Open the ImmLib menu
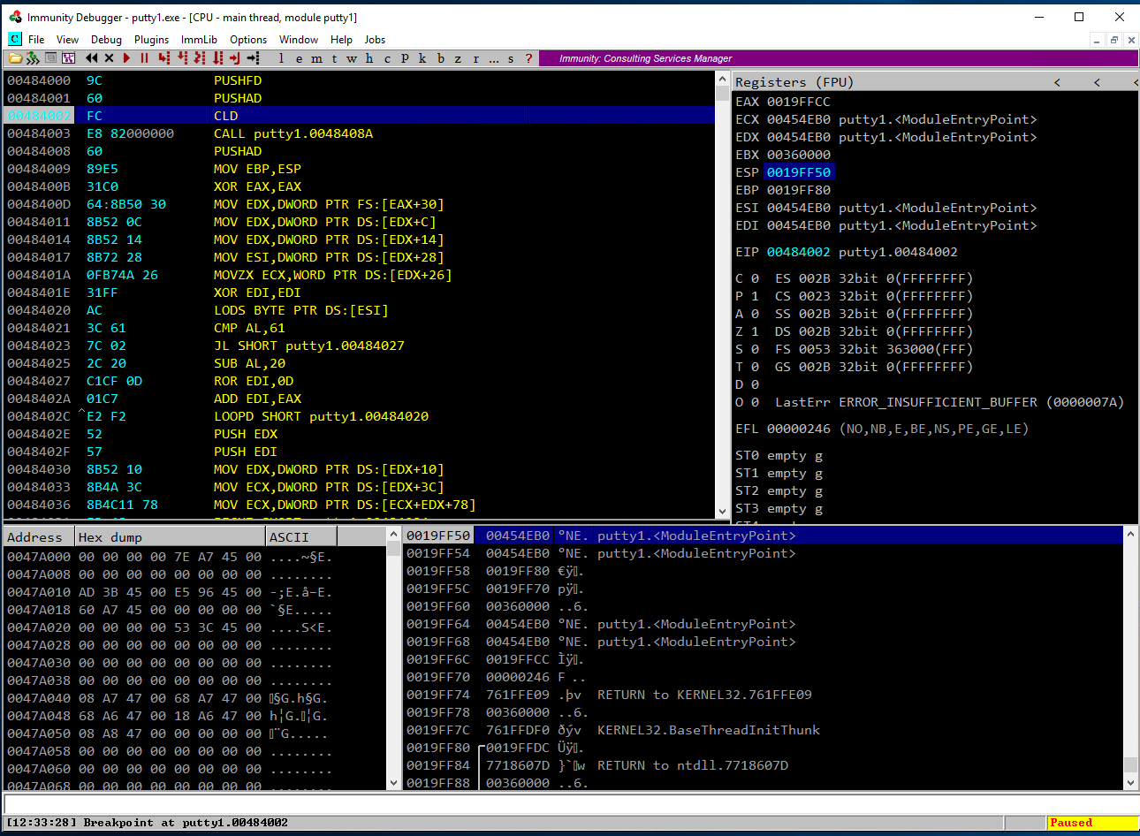The height and width of the screenshot is (836, 1140). [199, 40]
